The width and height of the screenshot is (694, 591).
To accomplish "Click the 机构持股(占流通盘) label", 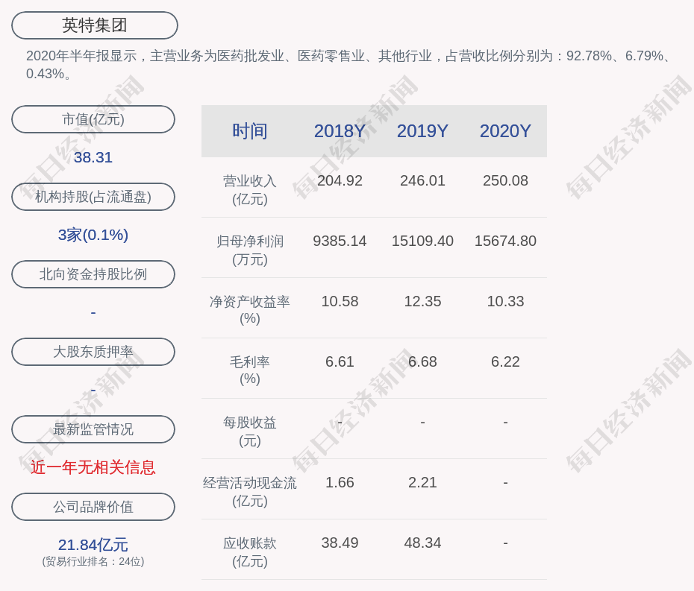I will point(93,197).
